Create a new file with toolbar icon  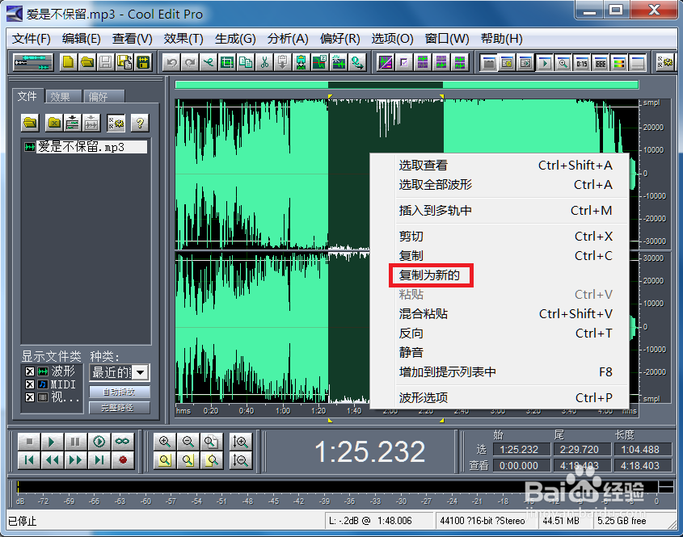pyautogui.click(x=68, y=63)
